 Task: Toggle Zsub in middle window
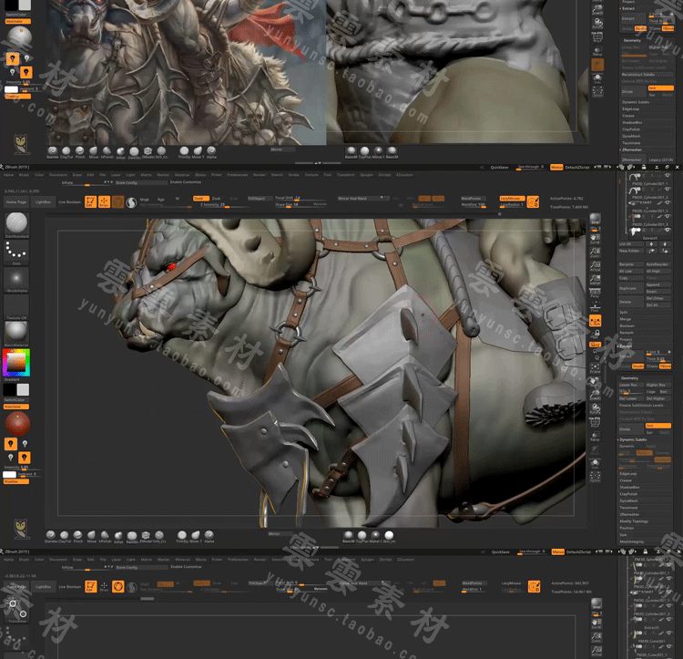[x=216, y=199]
